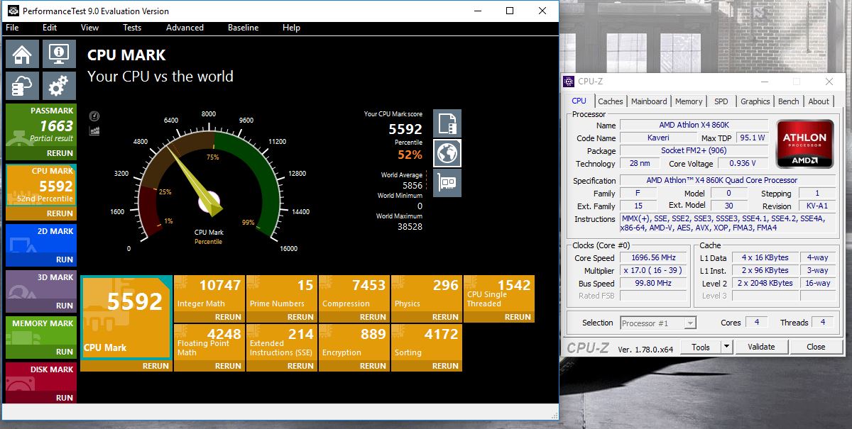The height and width of the screenshot is (429, 852).
Task: Rerun the Integer Math test
Action: [228, 317]
